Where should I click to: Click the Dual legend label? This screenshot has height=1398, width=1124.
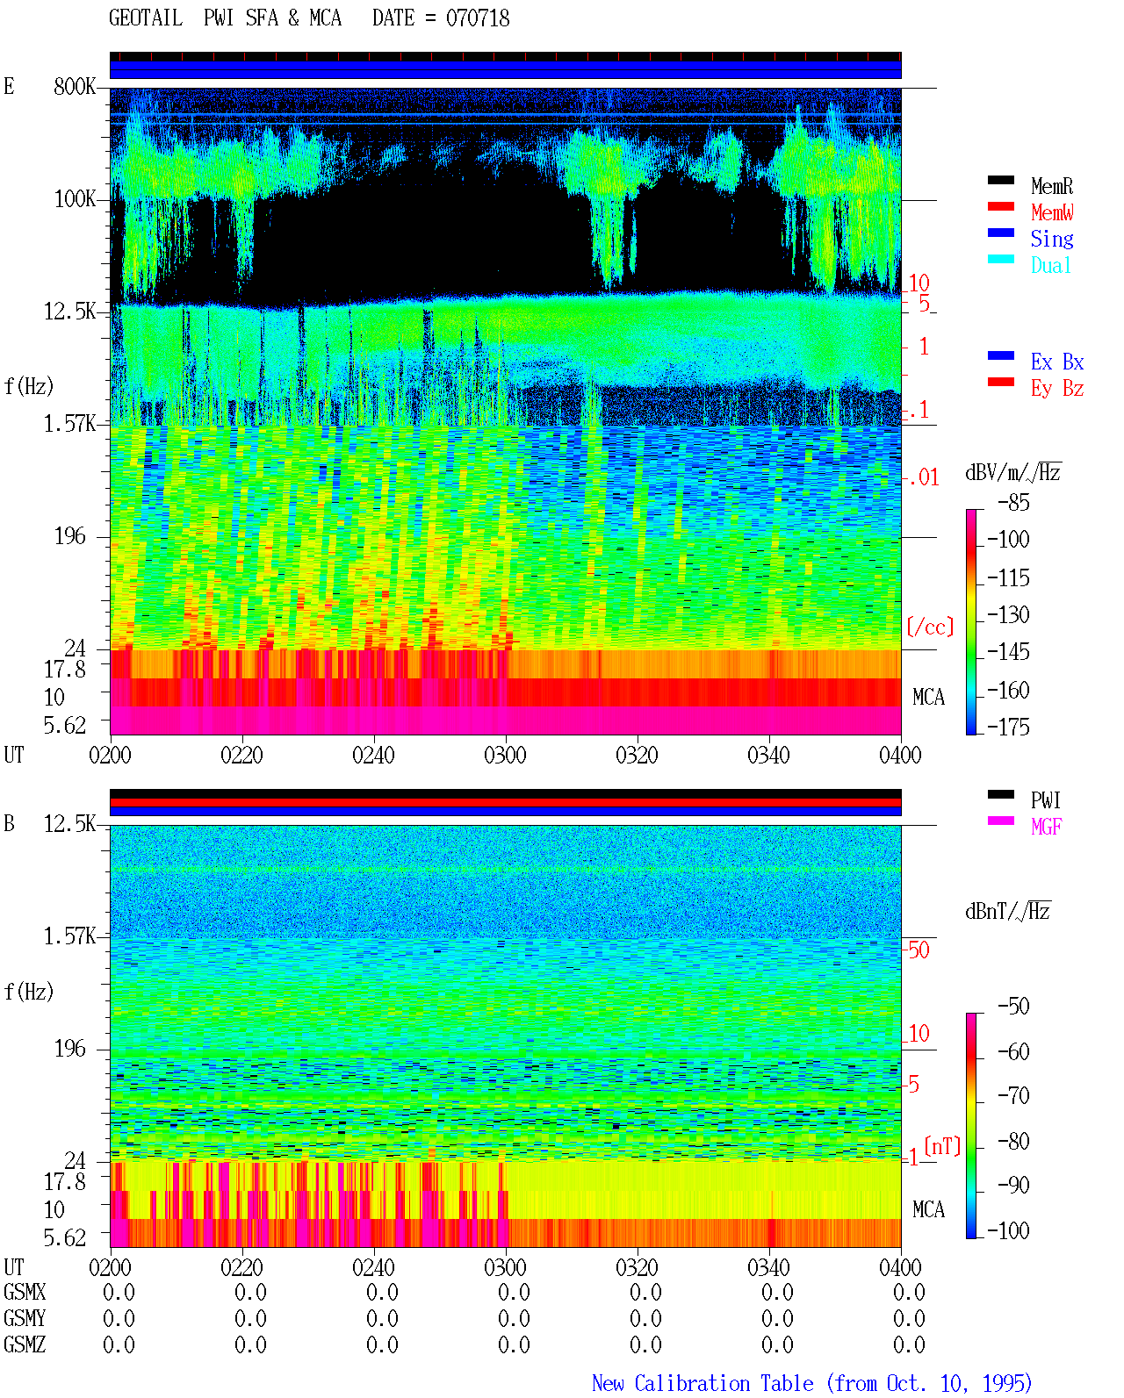(1052, 265)
